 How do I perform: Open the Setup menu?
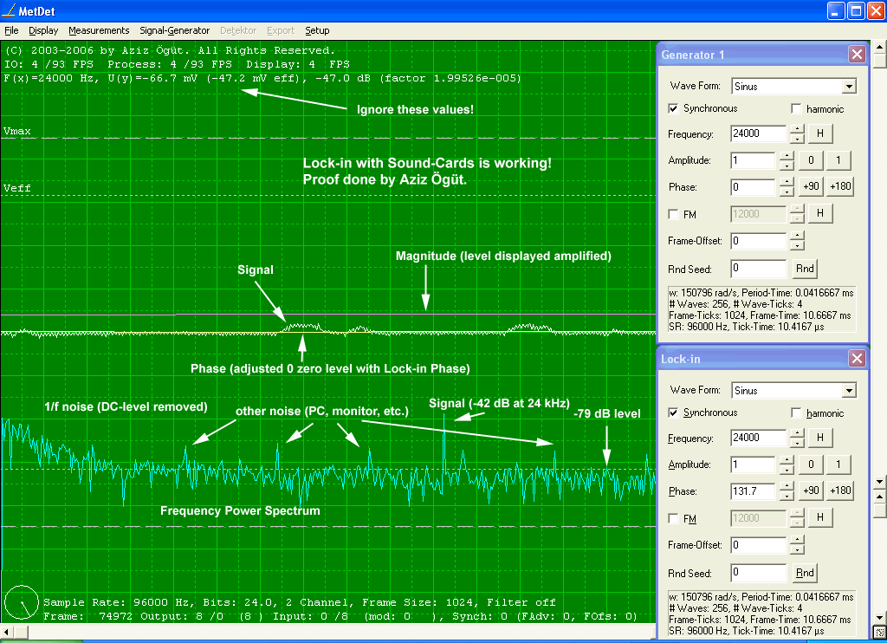(x=317, y=30)
